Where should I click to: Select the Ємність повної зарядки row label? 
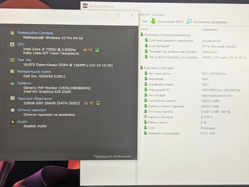(166, 106)
